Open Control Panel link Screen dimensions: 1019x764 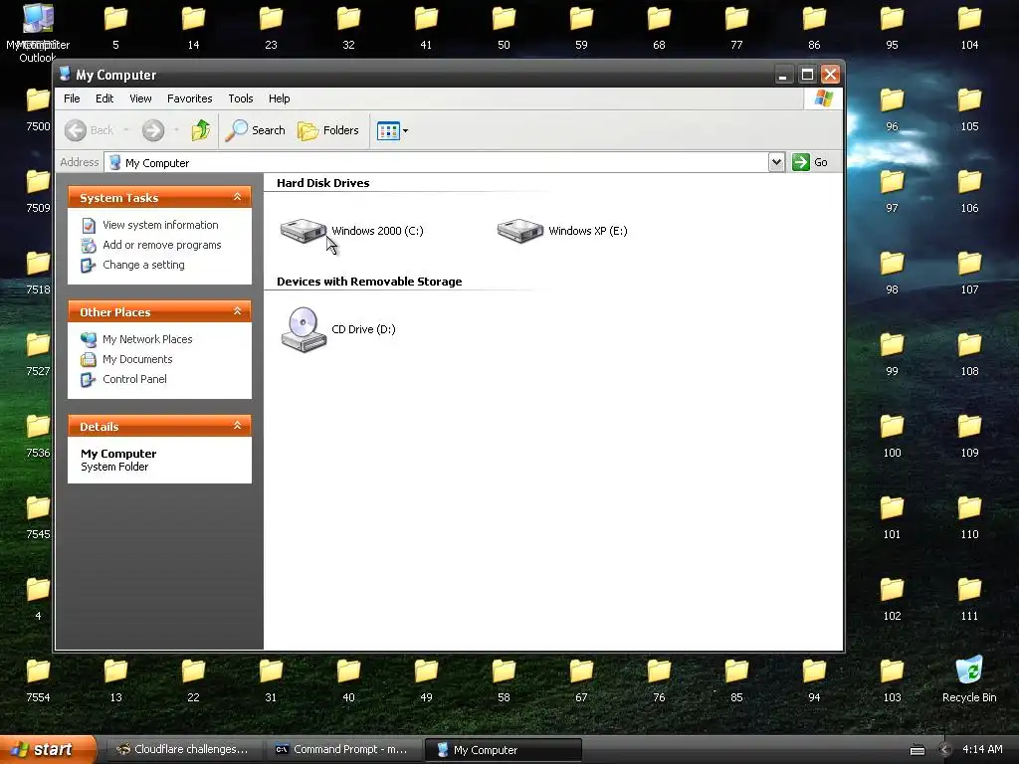134,379
